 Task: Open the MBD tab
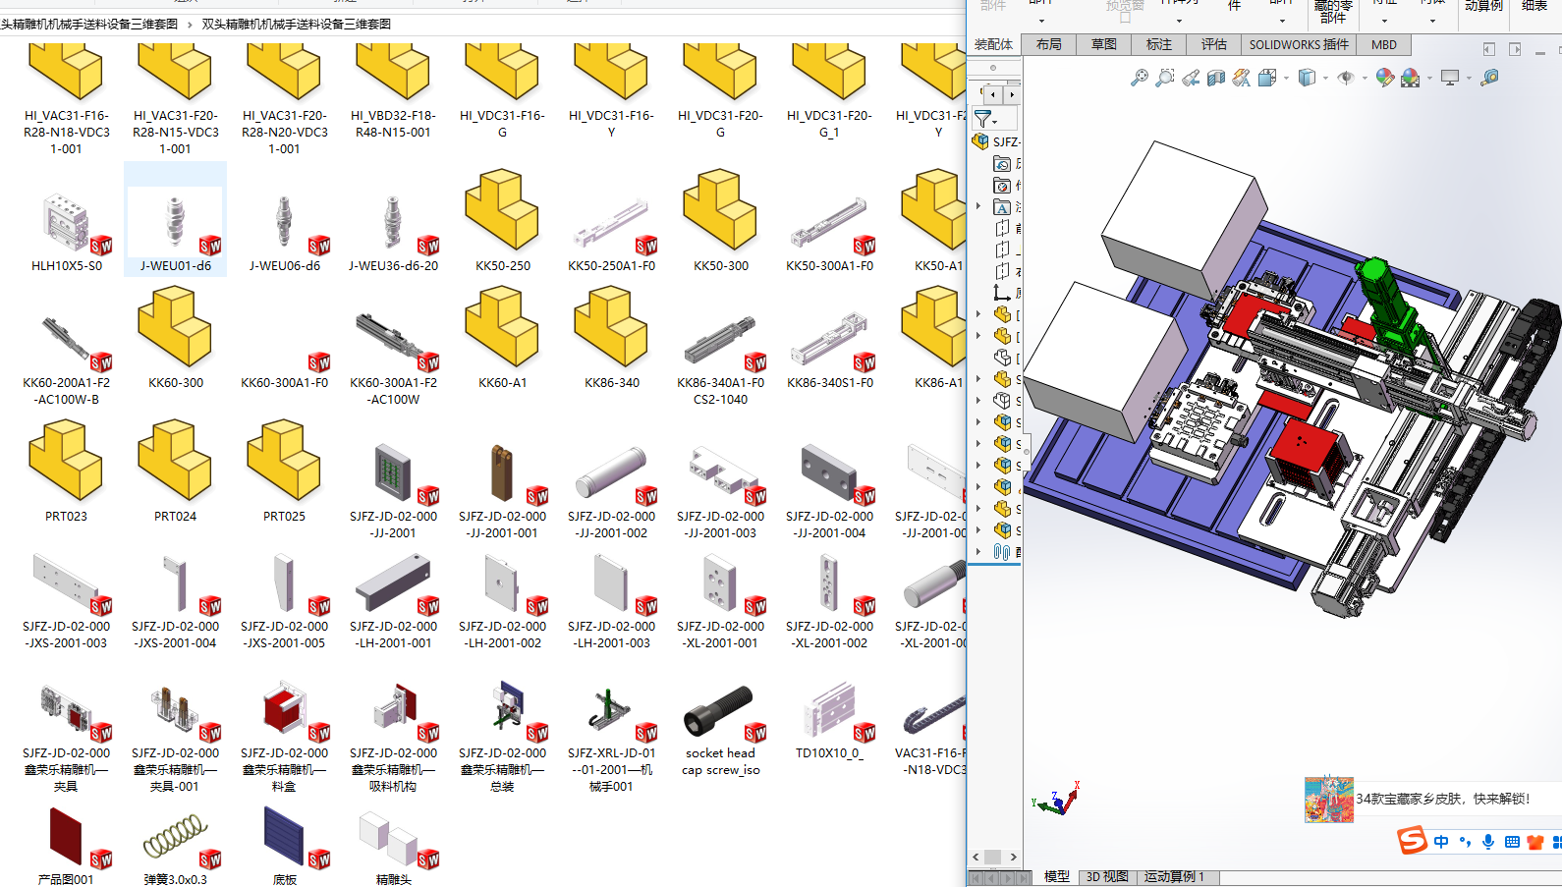tap(1384, 44)
